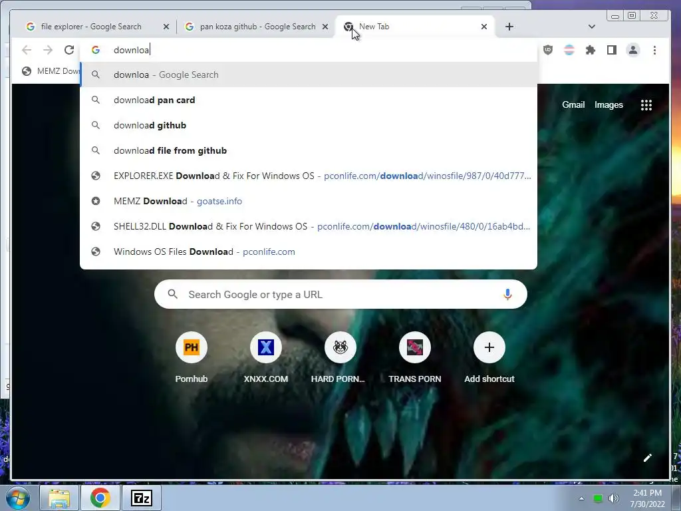This screenshot has height=511, width=681.
Task: Close the New Tab tab
Action: (x=484, y=27)
